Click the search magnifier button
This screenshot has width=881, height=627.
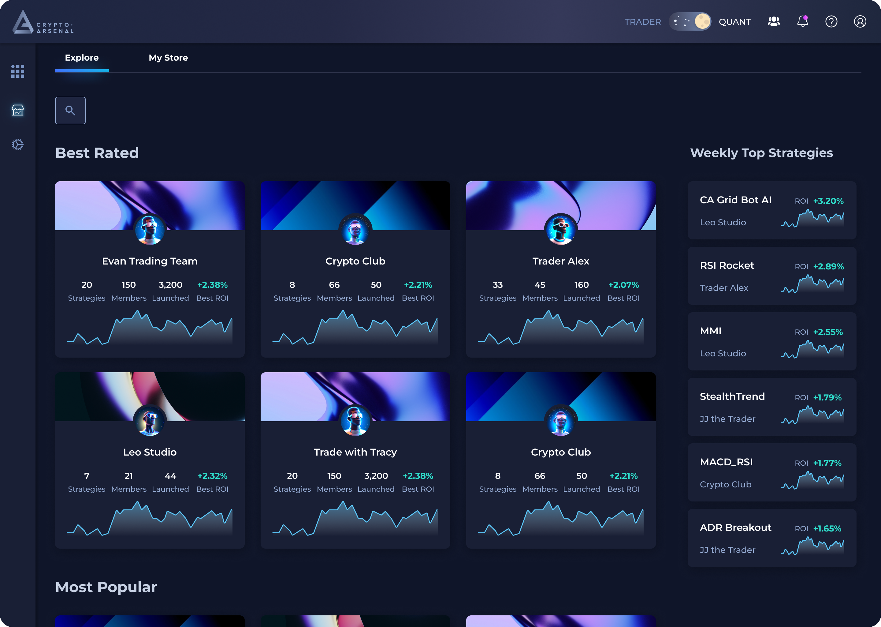pos(70,111)
